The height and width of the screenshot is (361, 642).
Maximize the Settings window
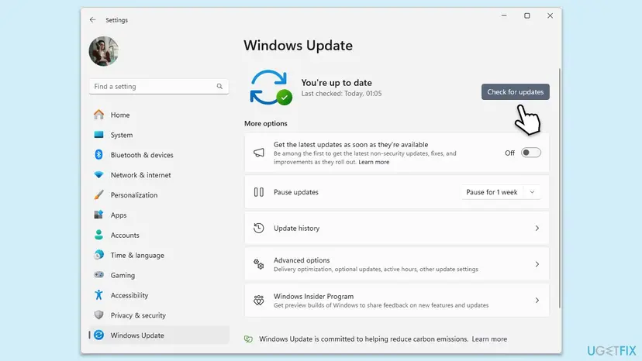click(x=527, y=15)
